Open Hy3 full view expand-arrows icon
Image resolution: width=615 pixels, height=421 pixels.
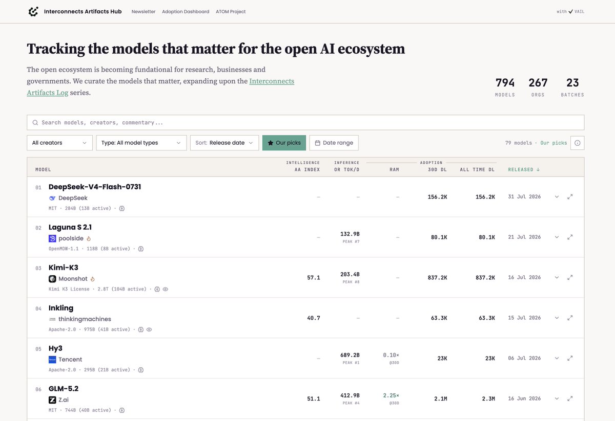(x=570, y=358)
